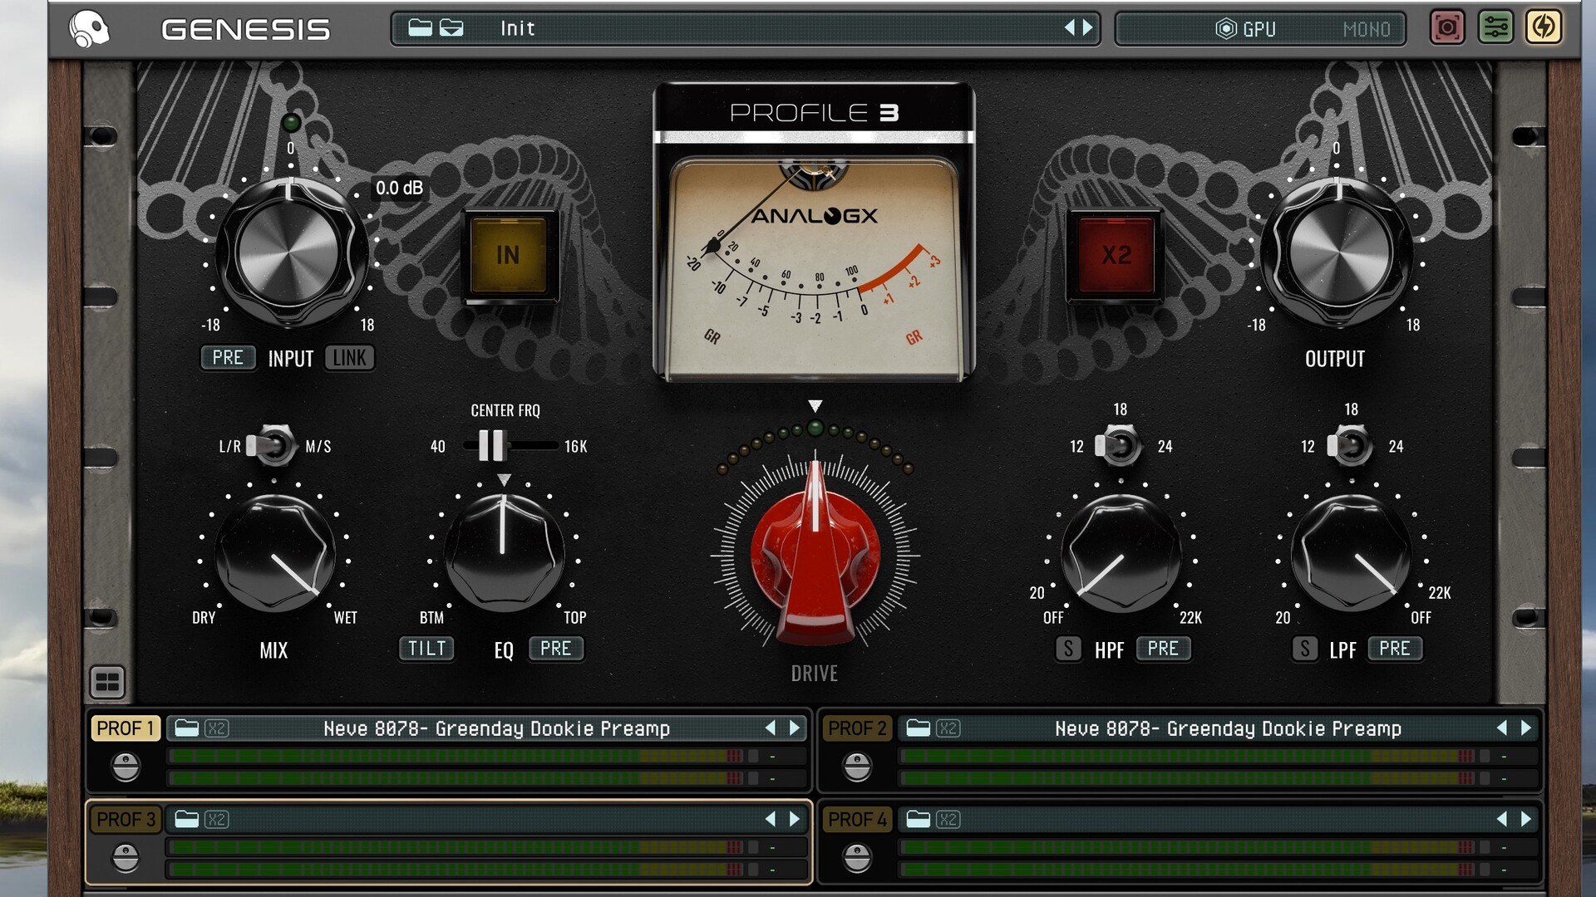Click the save preset tray icon
This screenshot has width=1596, height=897.
pyautogui.click(x=451, y=28)
